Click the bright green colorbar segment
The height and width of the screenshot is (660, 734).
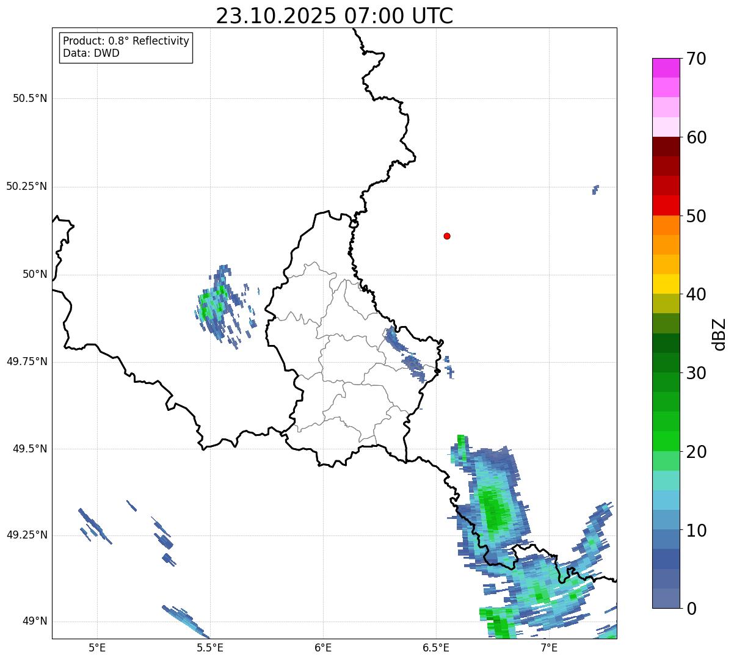click(x=666, y=441)
